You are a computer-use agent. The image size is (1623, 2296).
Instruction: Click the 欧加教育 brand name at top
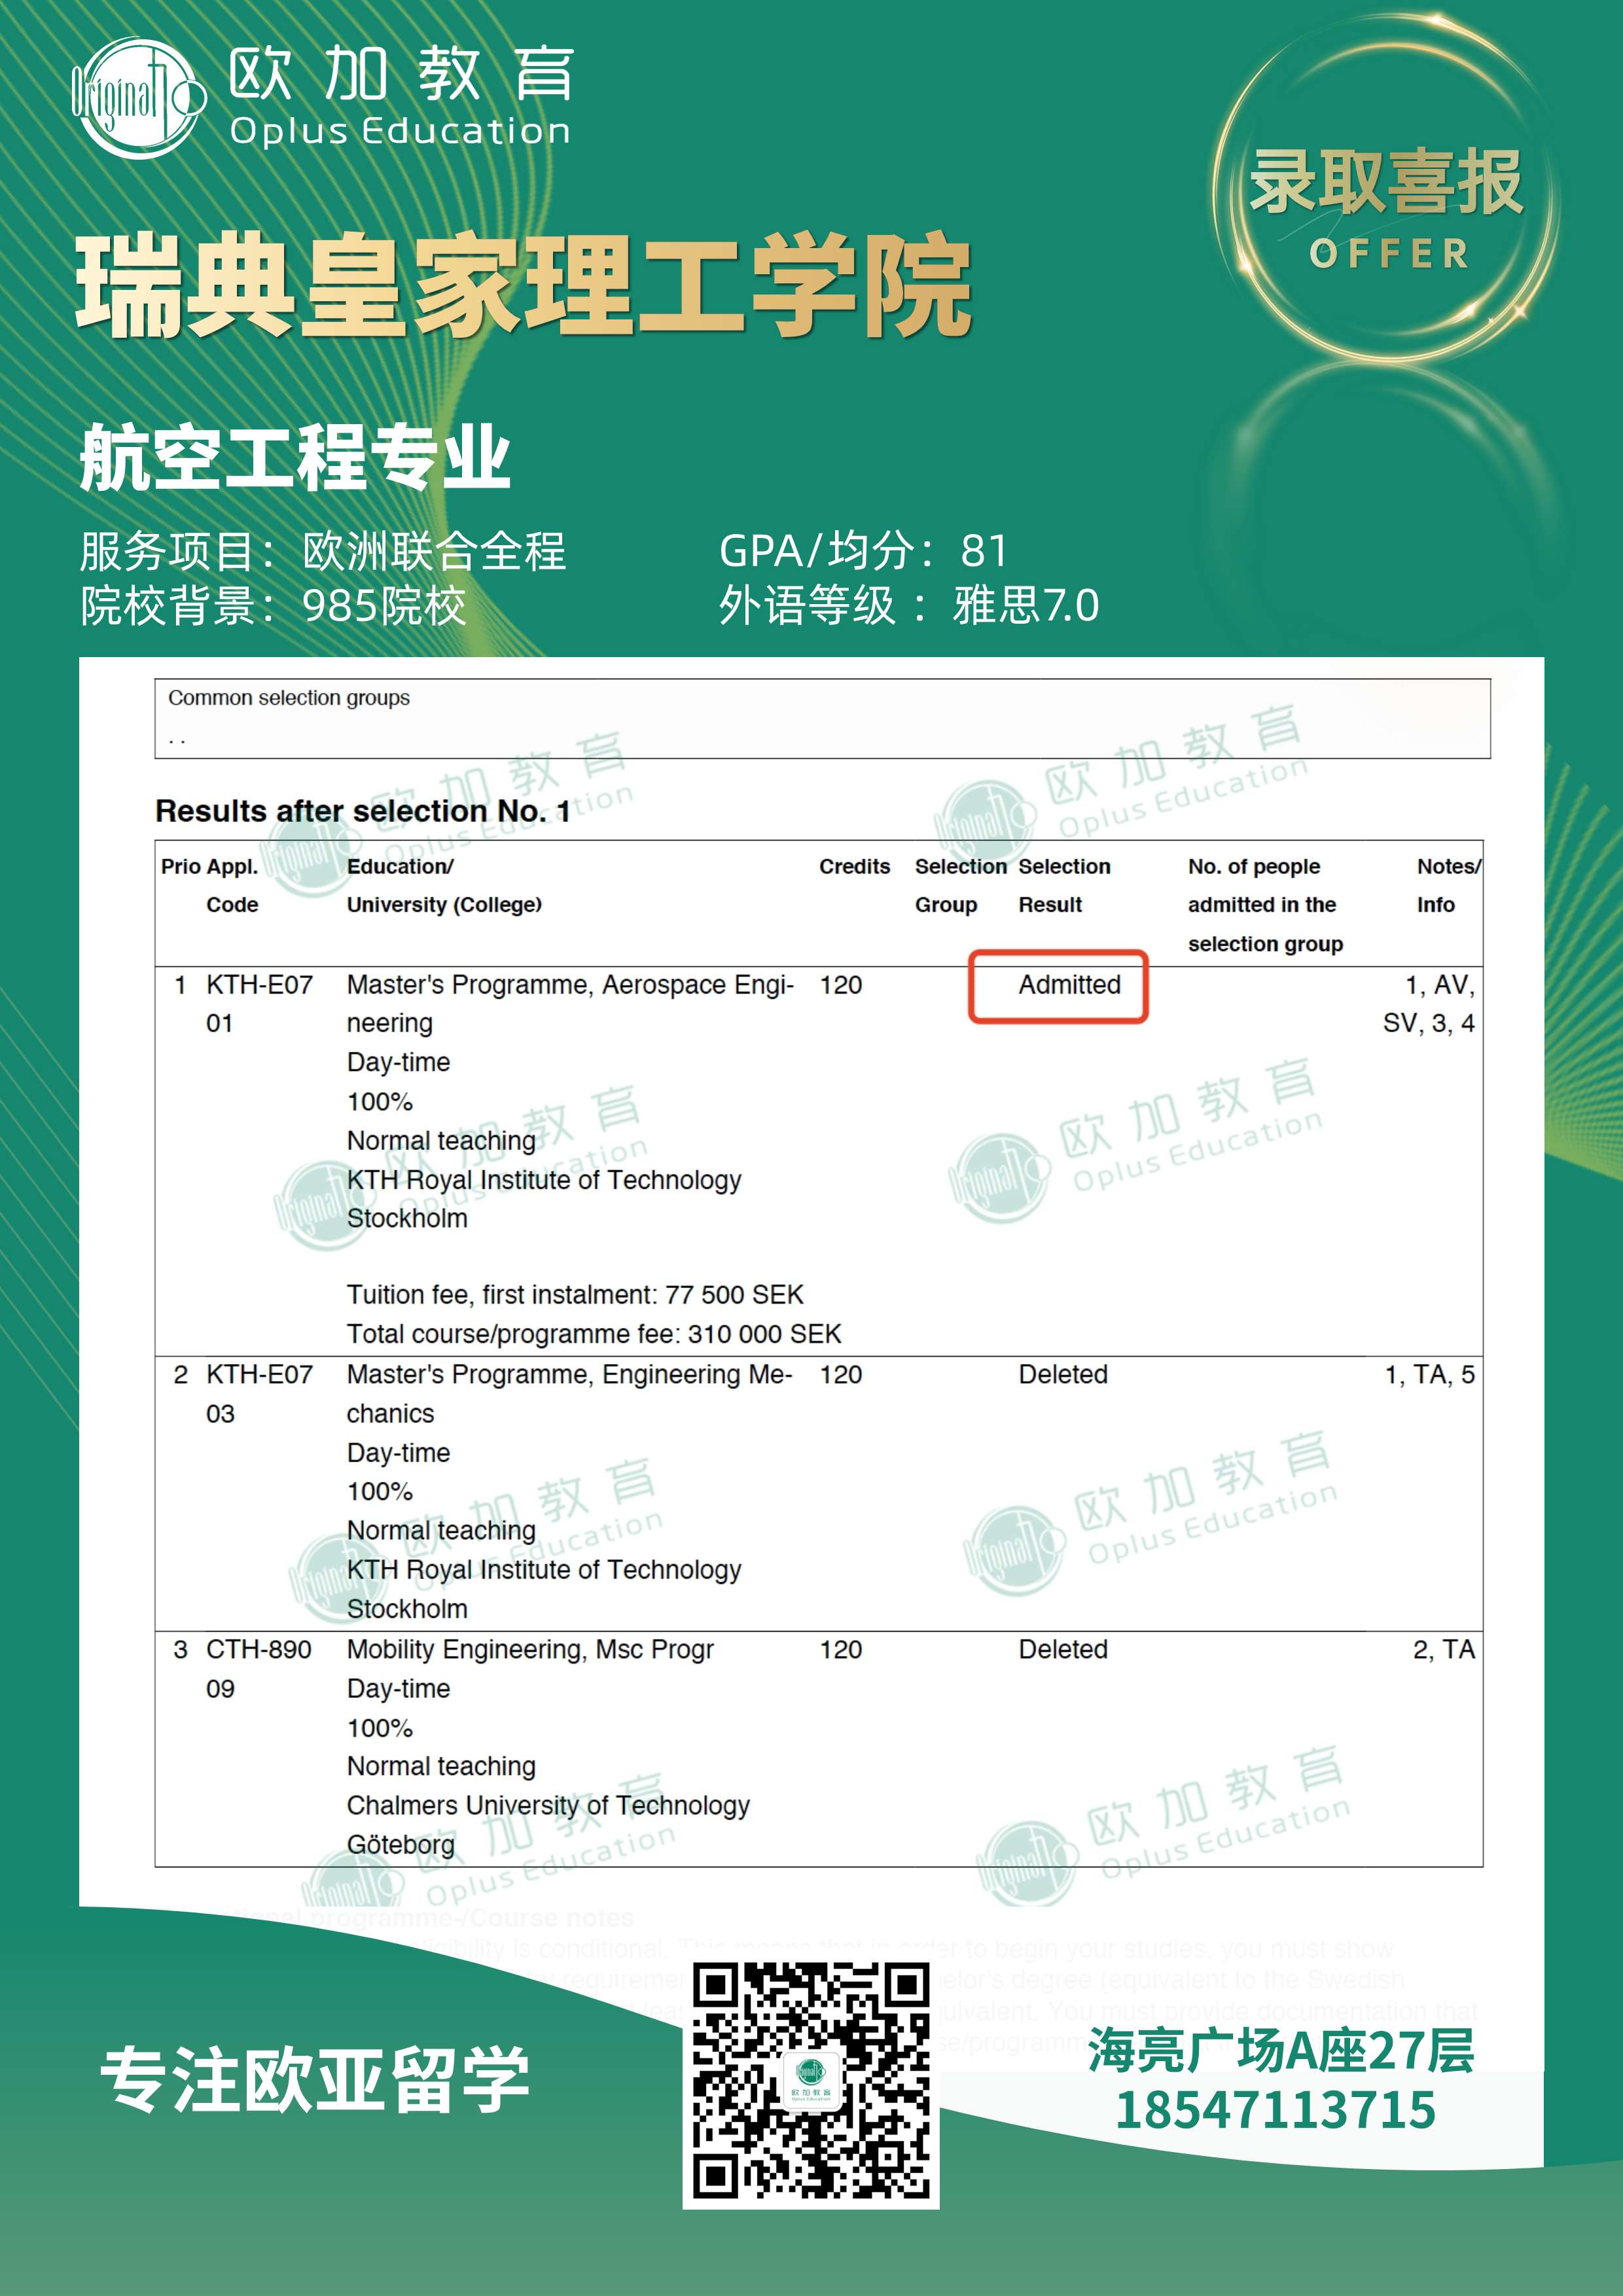click(401, 74)
